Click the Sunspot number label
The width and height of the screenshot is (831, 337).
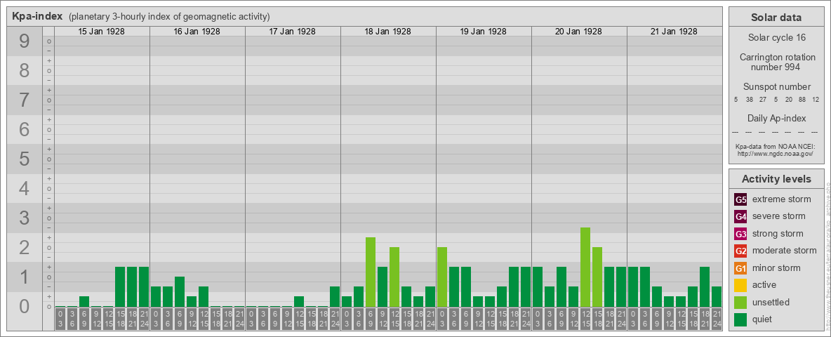[776, 87]
